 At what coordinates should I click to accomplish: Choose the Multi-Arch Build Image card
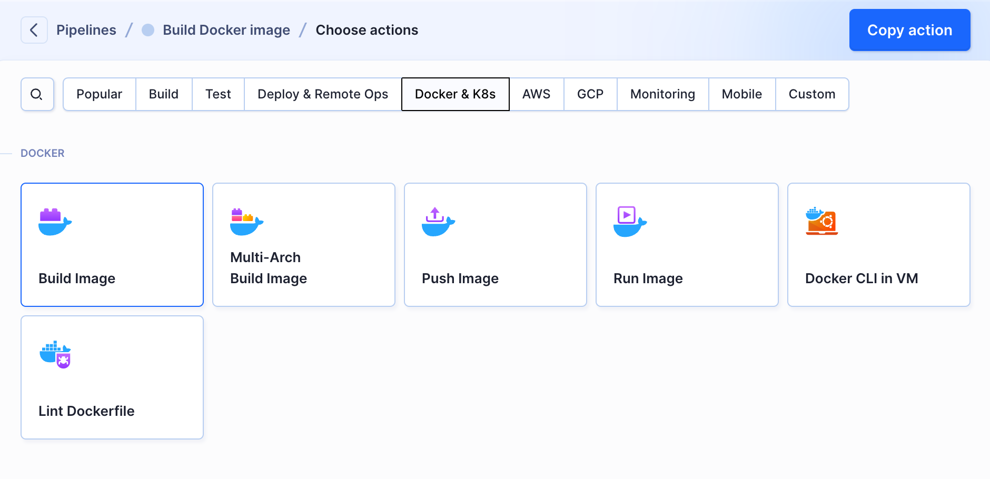click(304, 245)
